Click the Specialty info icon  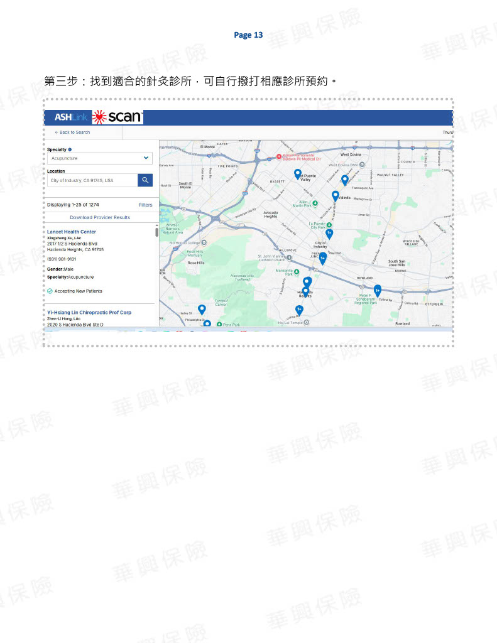click(x=70, y=149)
